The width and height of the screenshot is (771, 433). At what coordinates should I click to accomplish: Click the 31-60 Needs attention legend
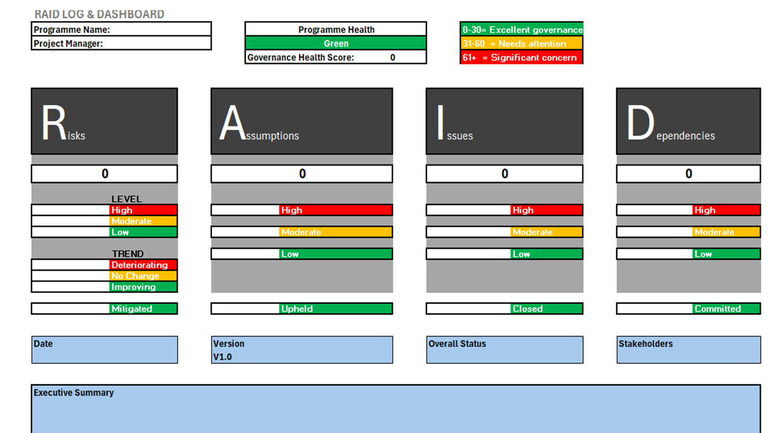click(522, 43)
